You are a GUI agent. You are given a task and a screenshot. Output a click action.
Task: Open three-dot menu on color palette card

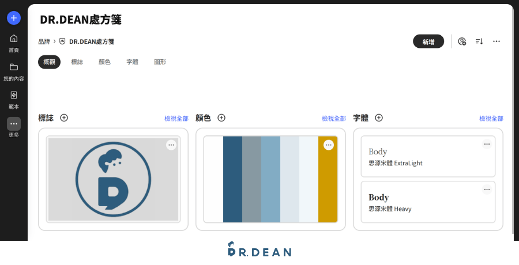point(329,145)
